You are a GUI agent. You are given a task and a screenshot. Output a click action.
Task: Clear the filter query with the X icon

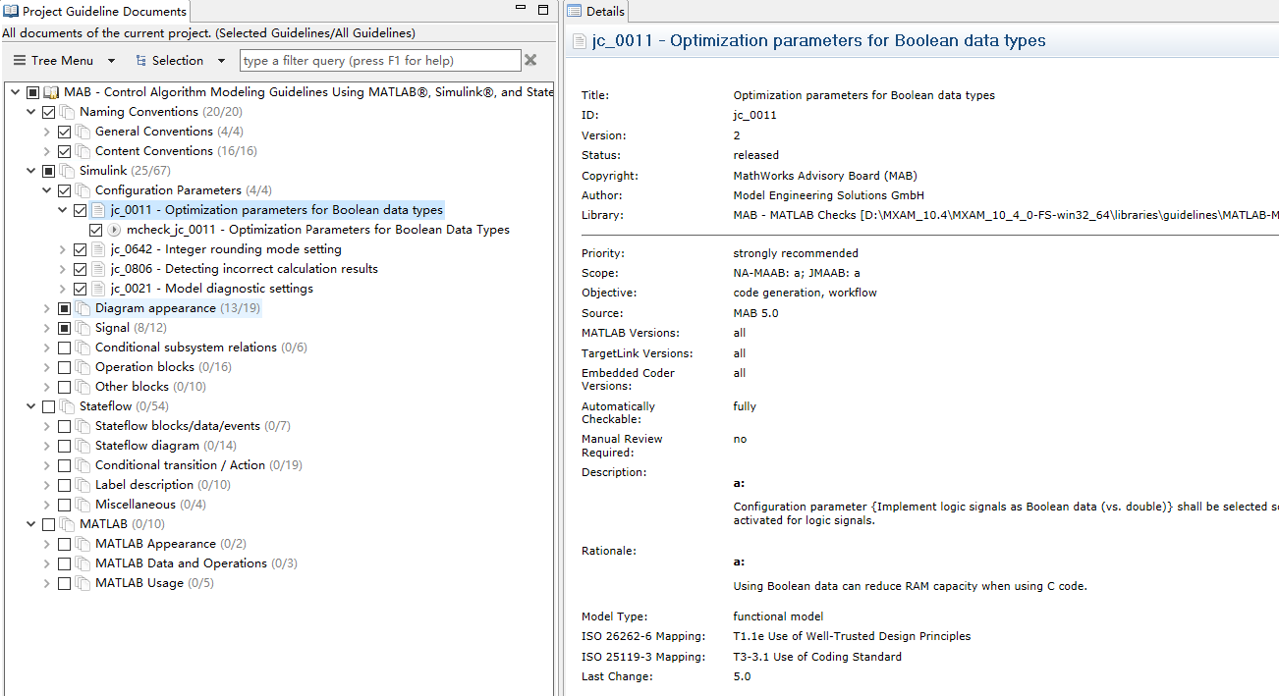point(530,61)
